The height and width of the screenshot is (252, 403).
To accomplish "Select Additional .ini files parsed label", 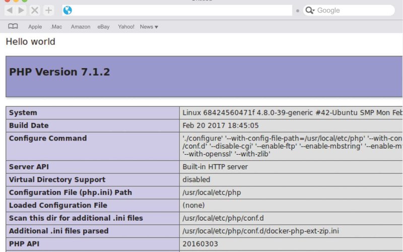I will [58, 231].
